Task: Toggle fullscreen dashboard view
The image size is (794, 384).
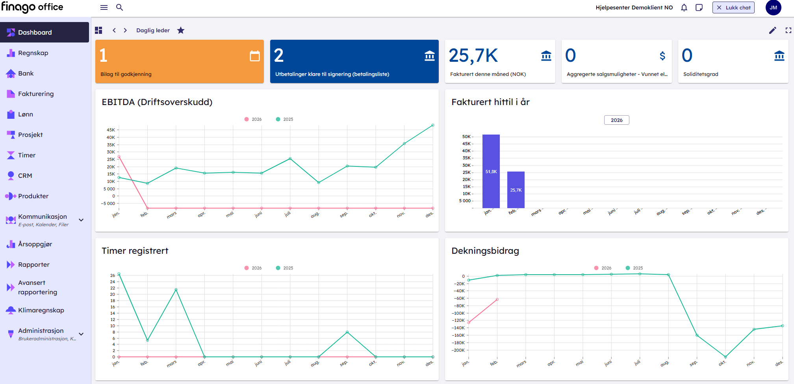Action: click(x=788, y=30)
